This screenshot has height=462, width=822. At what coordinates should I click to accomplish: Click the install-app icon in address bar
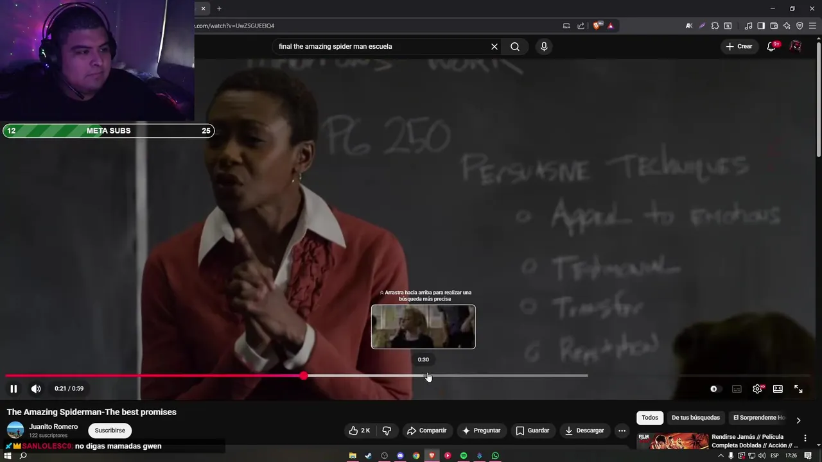566,26
